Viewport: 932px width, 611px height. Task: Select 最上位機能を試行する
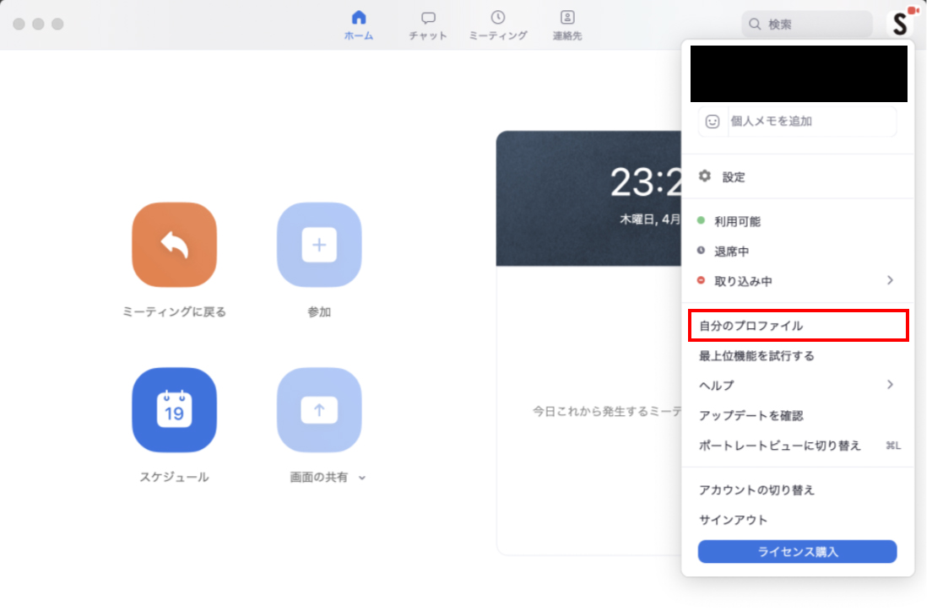click(797, 355)
